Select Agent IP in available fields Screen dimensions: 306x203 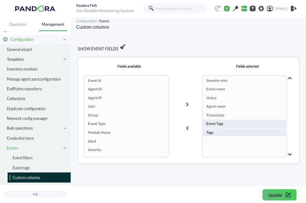[x=126, y=98]
